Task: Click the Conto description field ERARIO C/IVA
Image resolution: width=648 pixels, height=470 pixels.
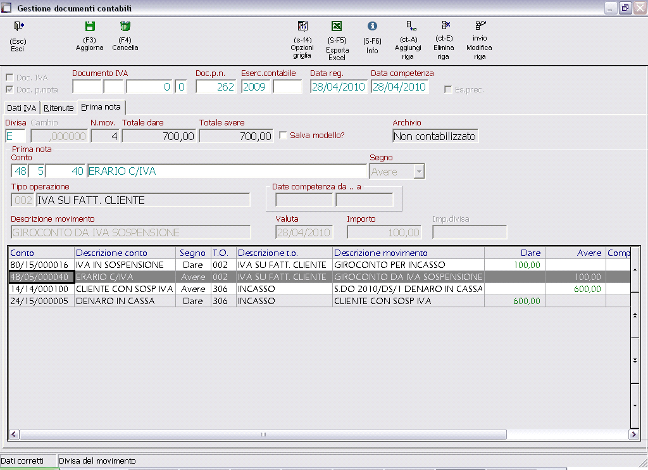Action: coord(227,171)
